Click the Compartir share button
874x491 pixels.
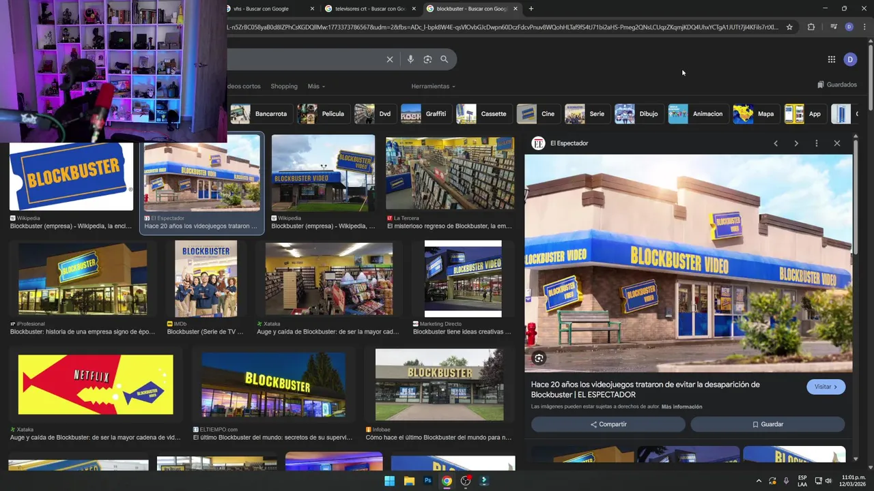pos(608,424)
